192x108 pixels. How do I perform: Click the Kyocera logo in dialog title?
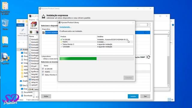(60, 22)
